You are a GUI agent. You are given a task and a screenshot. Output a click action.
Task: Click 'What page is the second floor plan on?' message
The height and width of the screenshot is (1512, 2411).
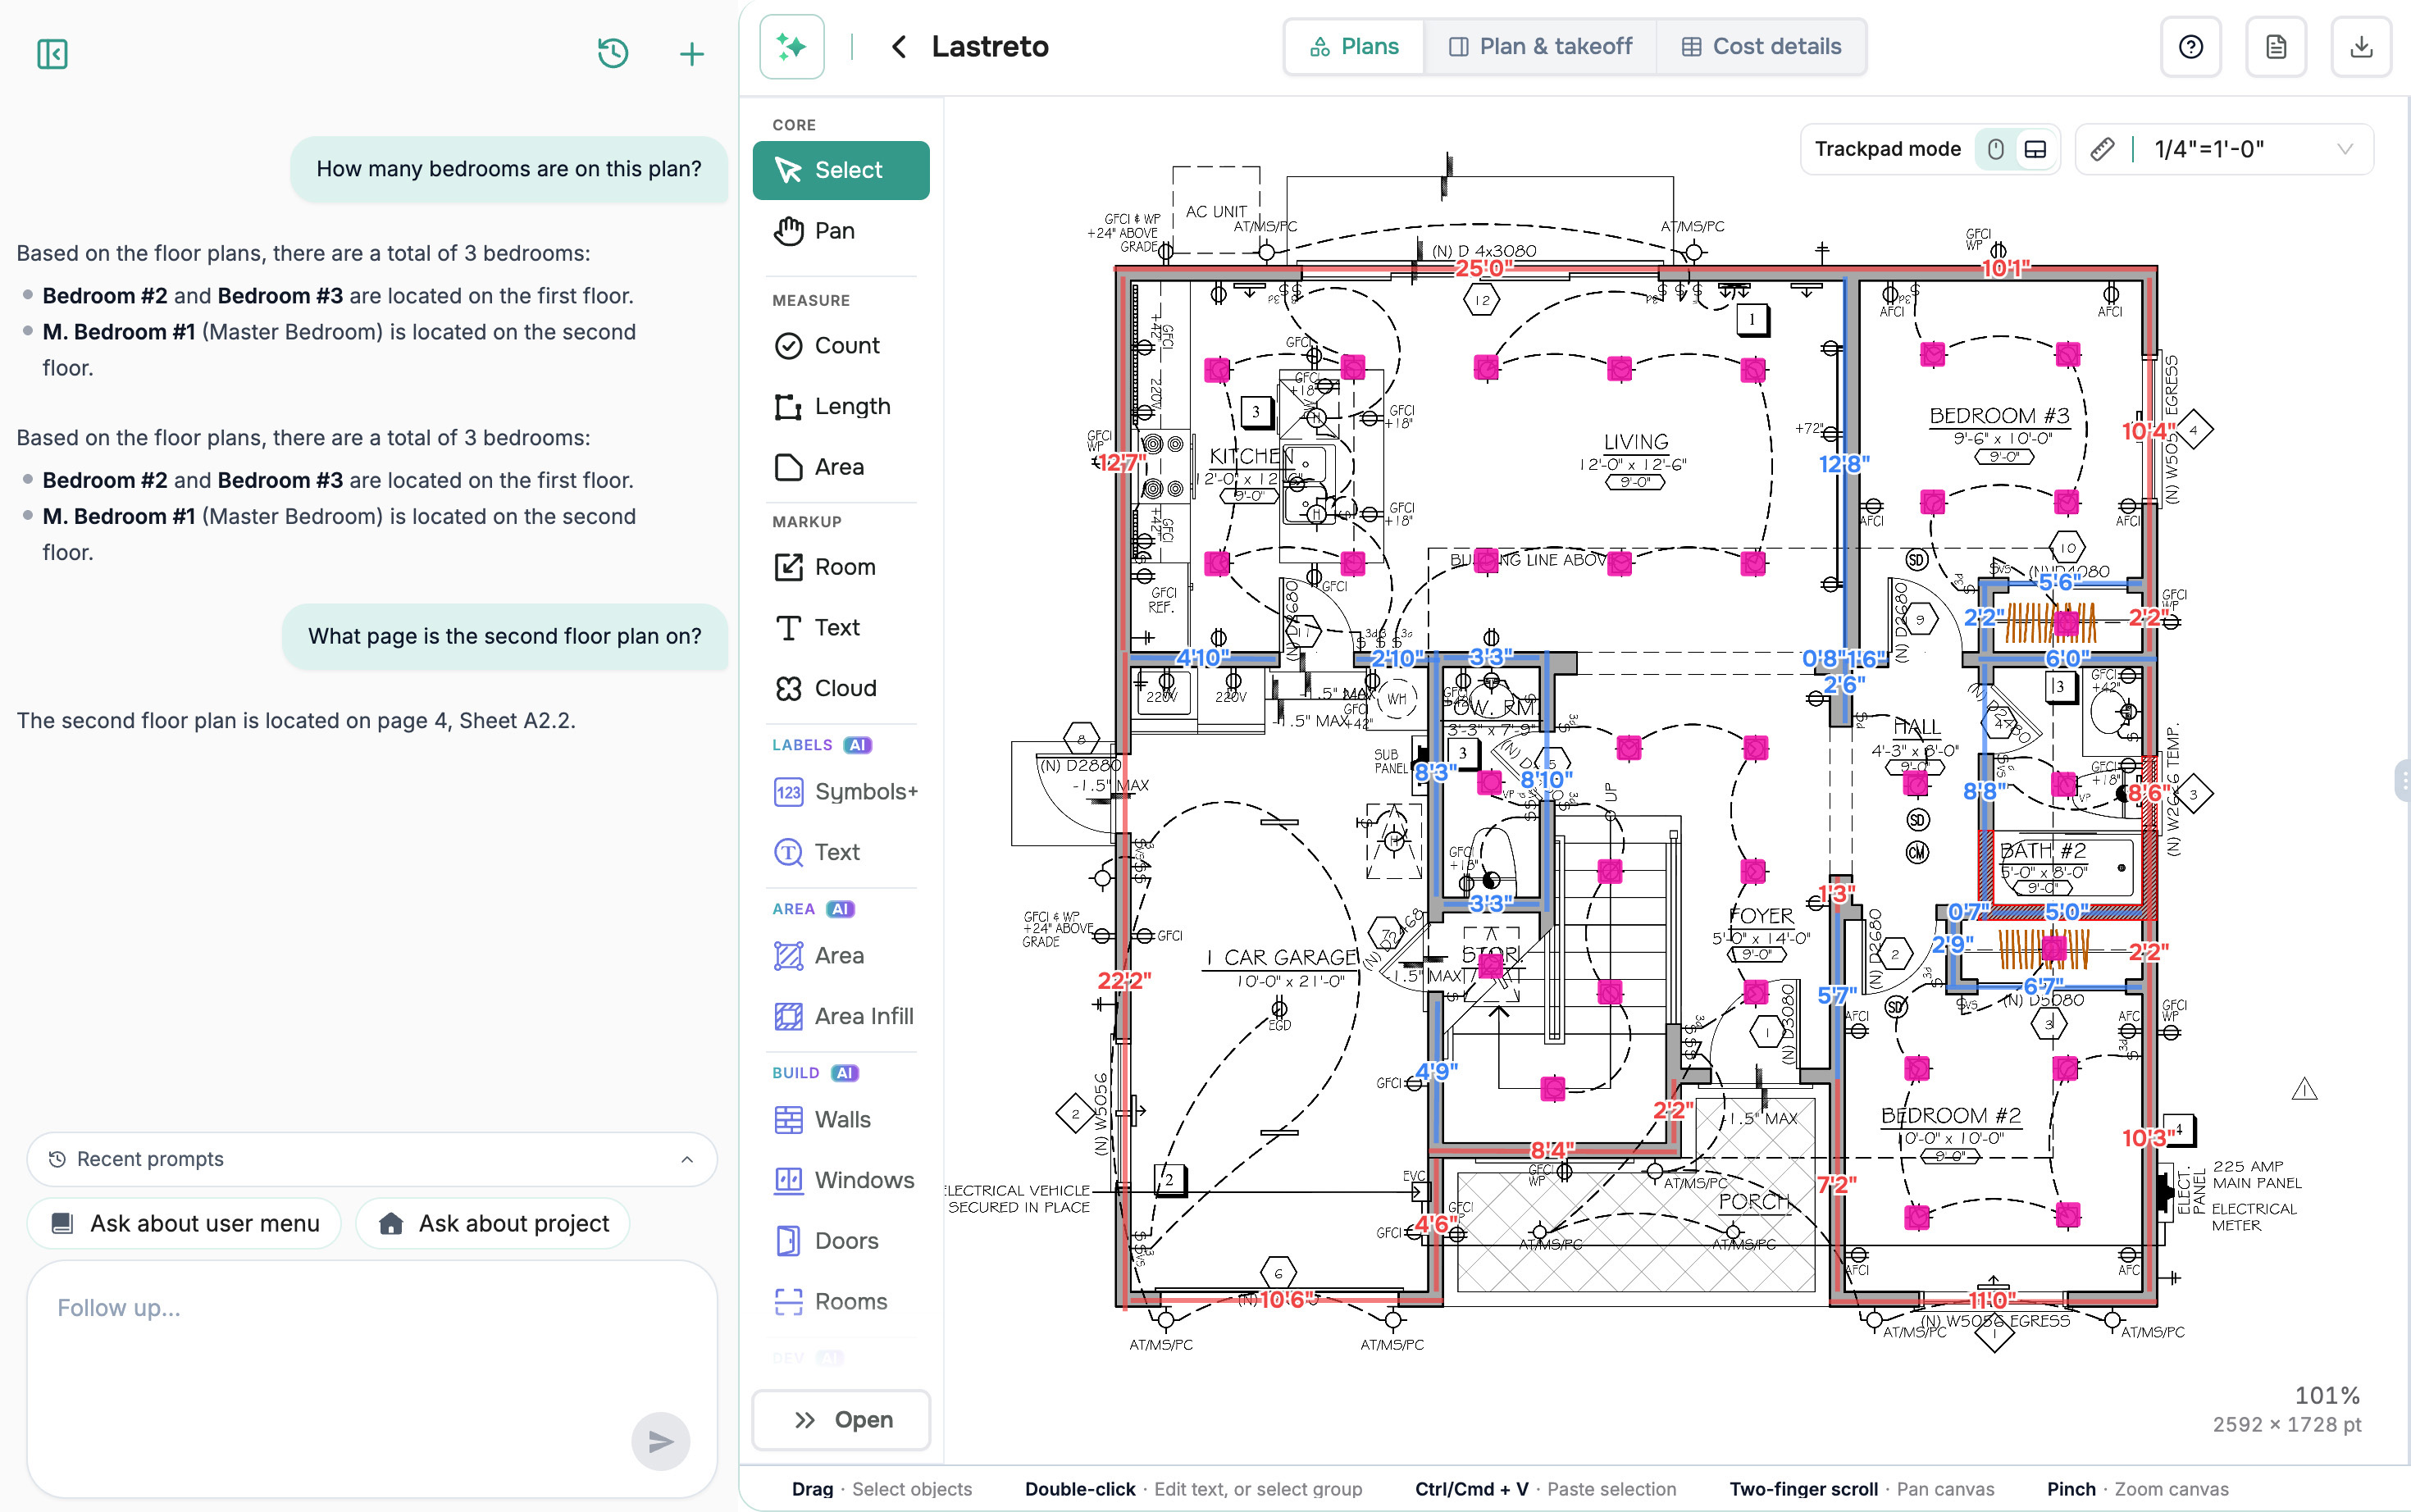[504, 636]
